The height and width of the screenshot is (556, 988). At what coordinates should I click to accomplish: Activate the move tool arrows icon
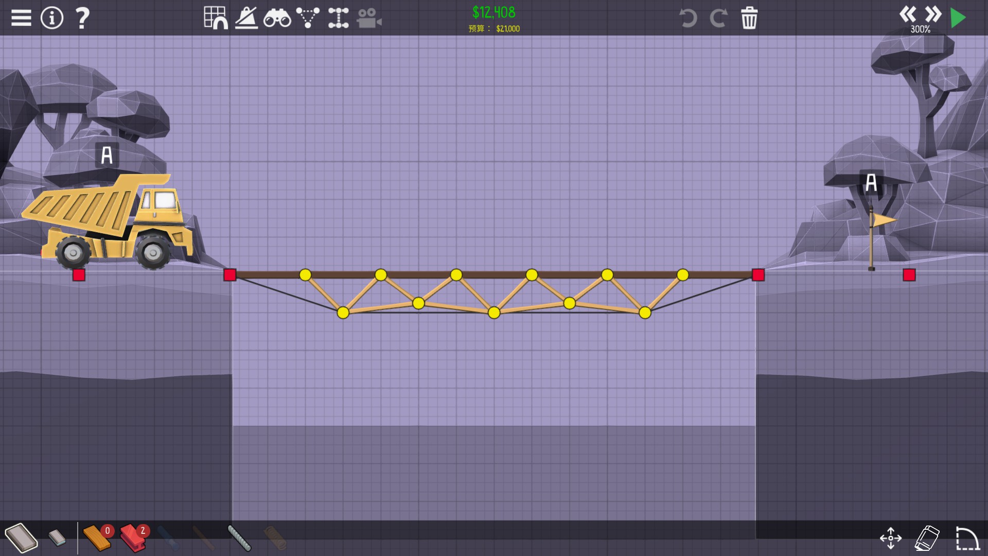[x=891, y=538]
